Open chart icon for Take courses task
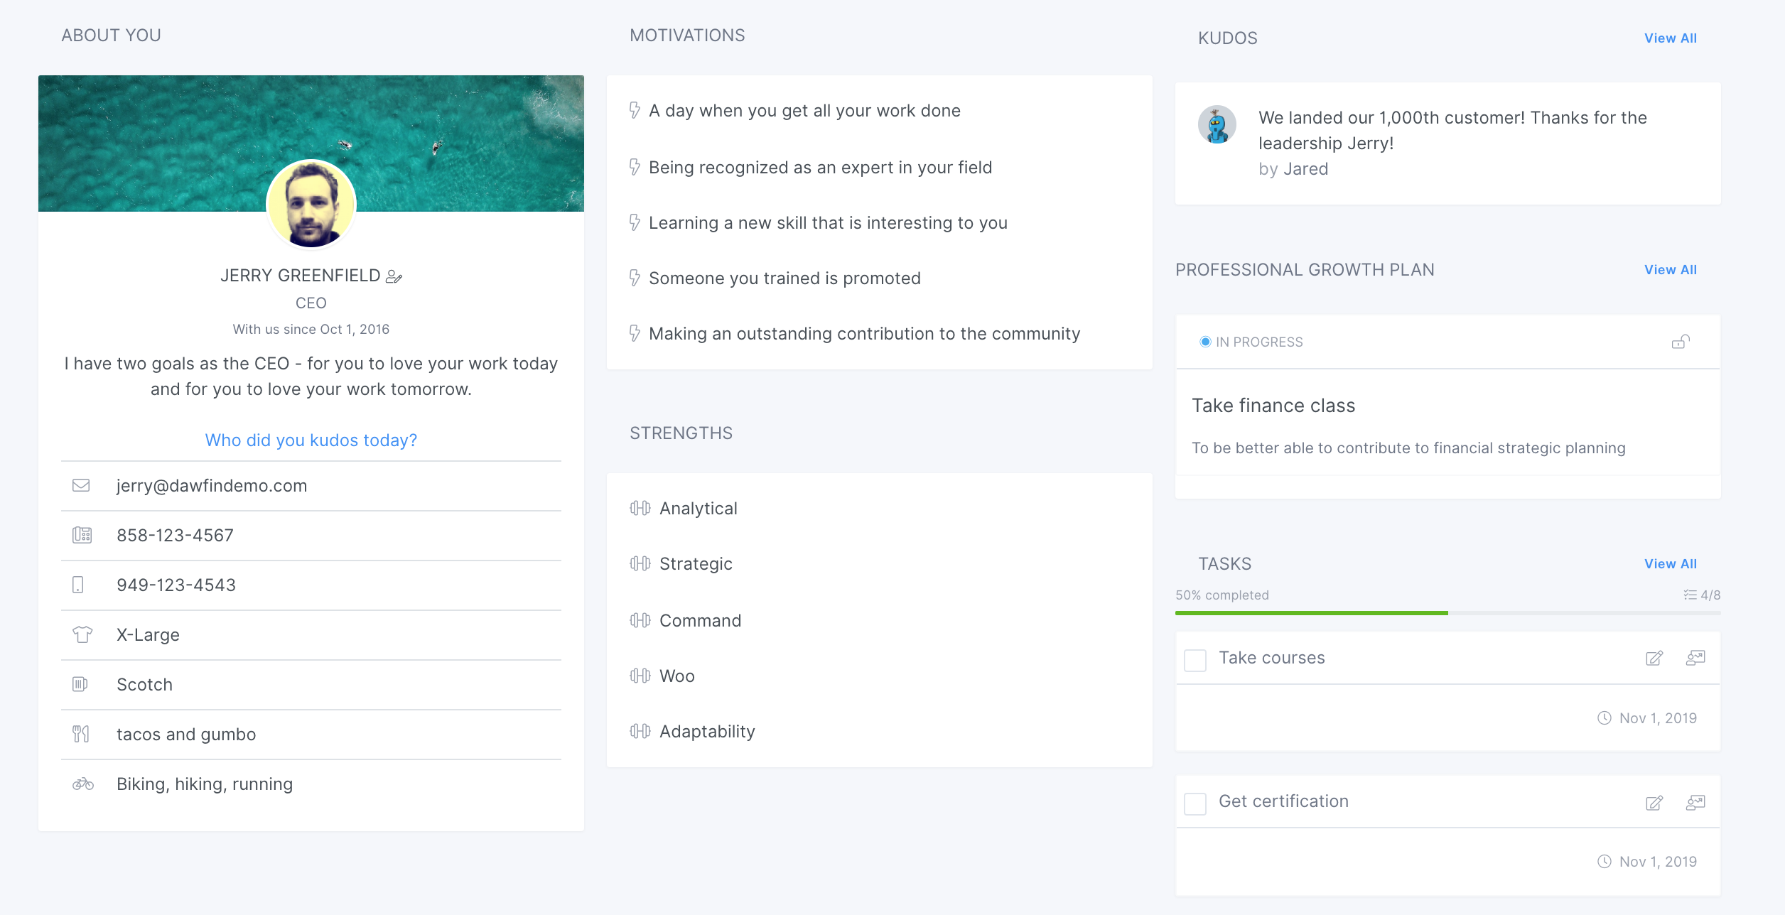Screen dimensions: 1785x915 1695,658
